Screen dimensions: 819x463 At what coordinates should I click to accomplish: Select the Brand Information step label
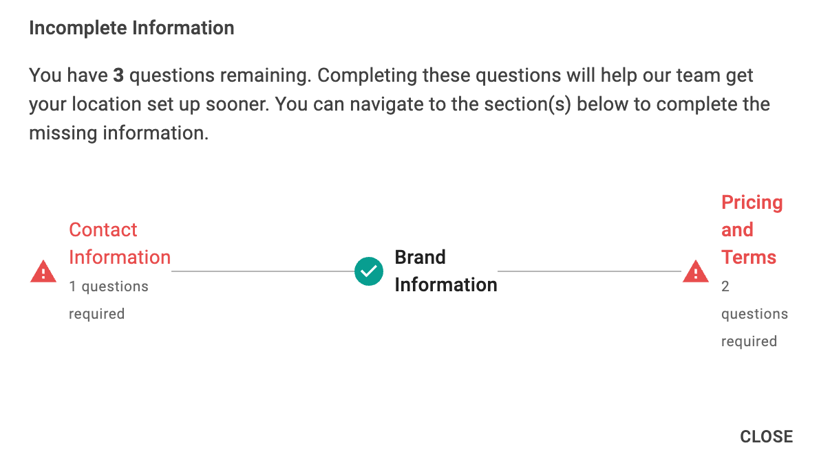445,271
